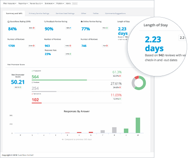Click red segment of NPS donut chart

136,77
